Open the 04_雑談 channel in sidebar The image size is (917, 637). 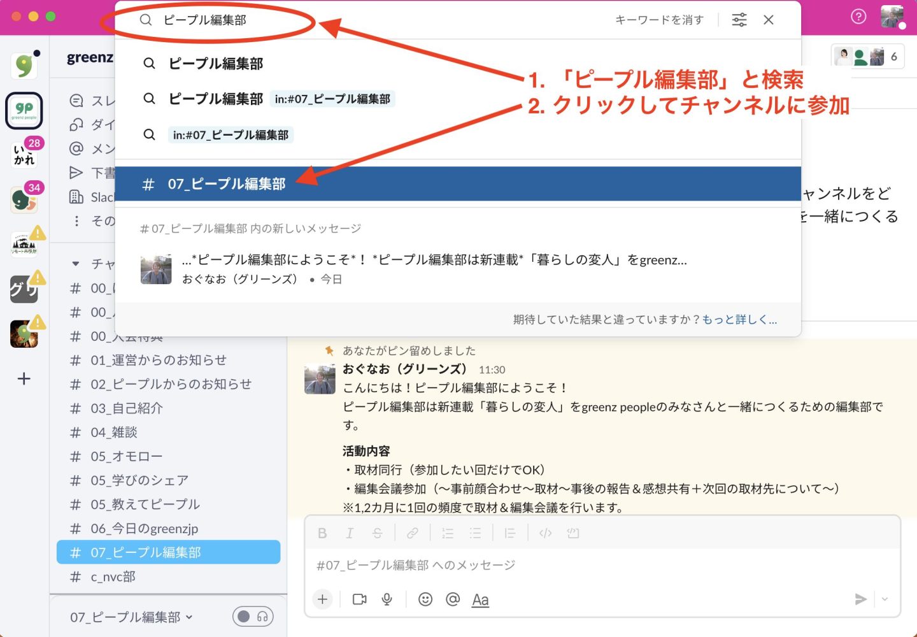point(113,433)
